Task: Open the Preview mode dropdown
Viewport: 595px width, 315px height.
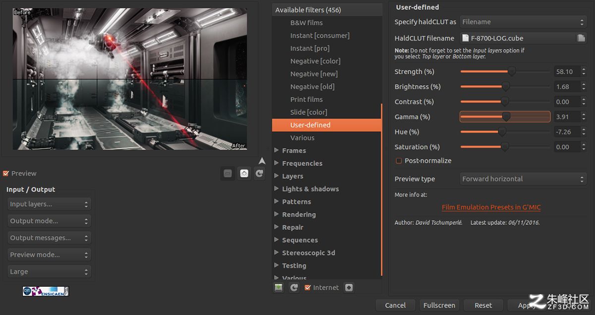Action: pyautogui.click(x=49, y=255)
